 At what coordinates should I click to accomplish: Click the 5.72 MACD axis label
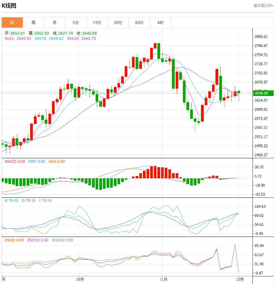click(x=258, y=176)
